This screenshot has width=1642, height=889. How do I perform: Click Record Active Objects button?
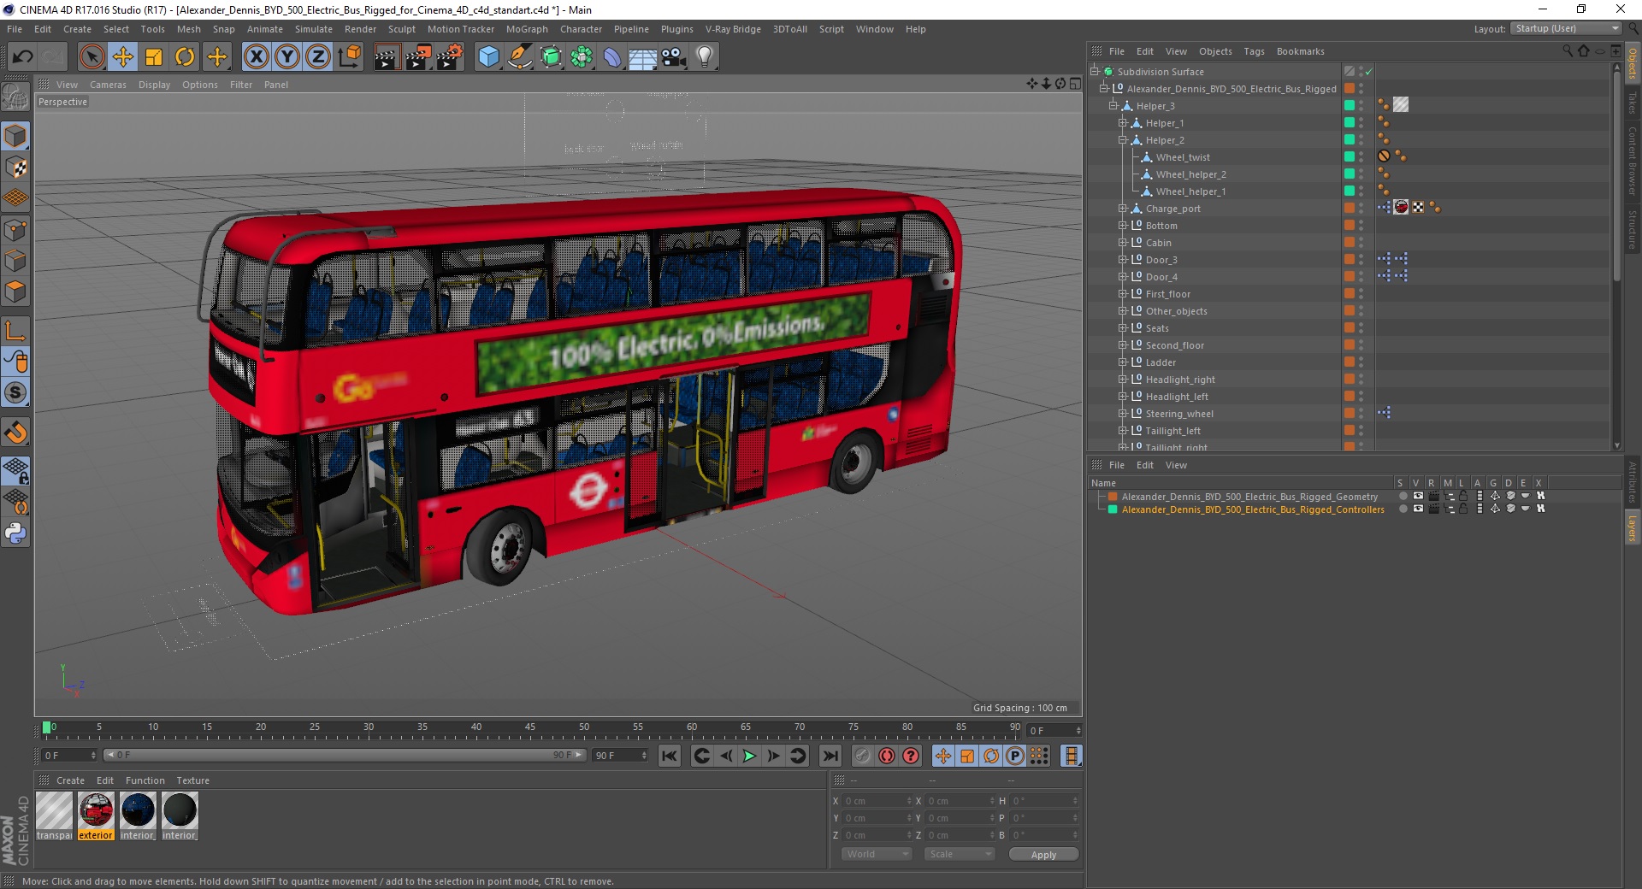863,756
